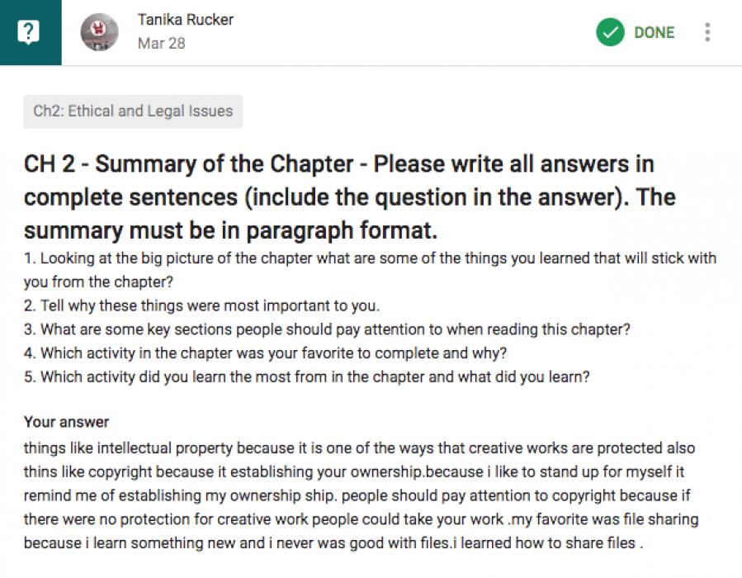Click the CH 2 - Summary heading line

[x=338, y=164]
